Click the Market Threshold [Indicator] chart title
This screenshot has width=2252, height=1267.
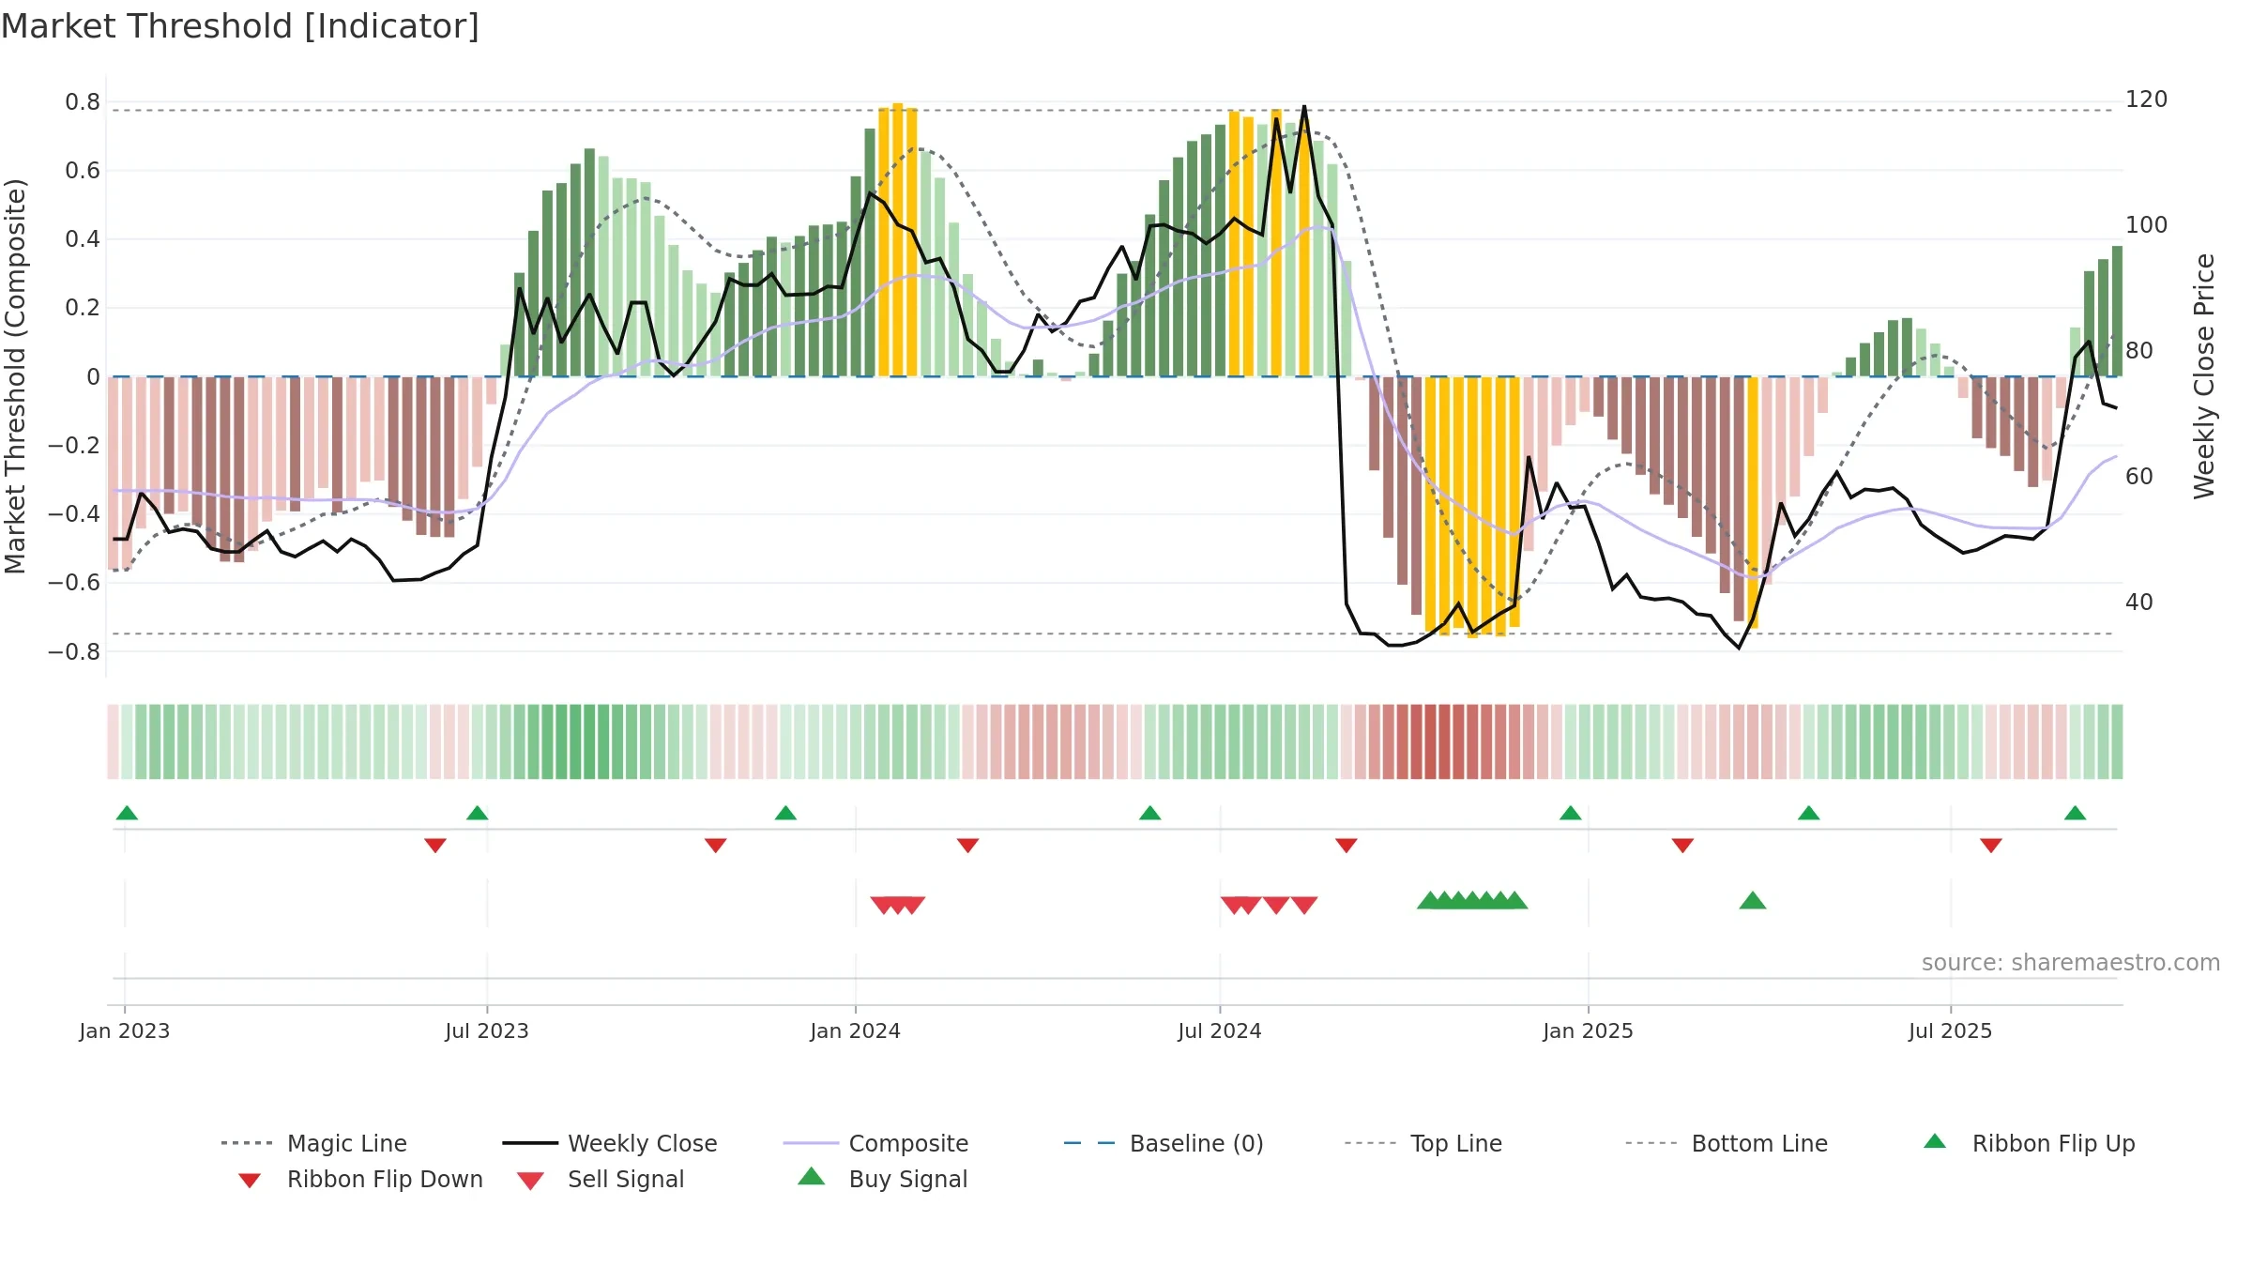pyautogui.click(x=240, y=26)
